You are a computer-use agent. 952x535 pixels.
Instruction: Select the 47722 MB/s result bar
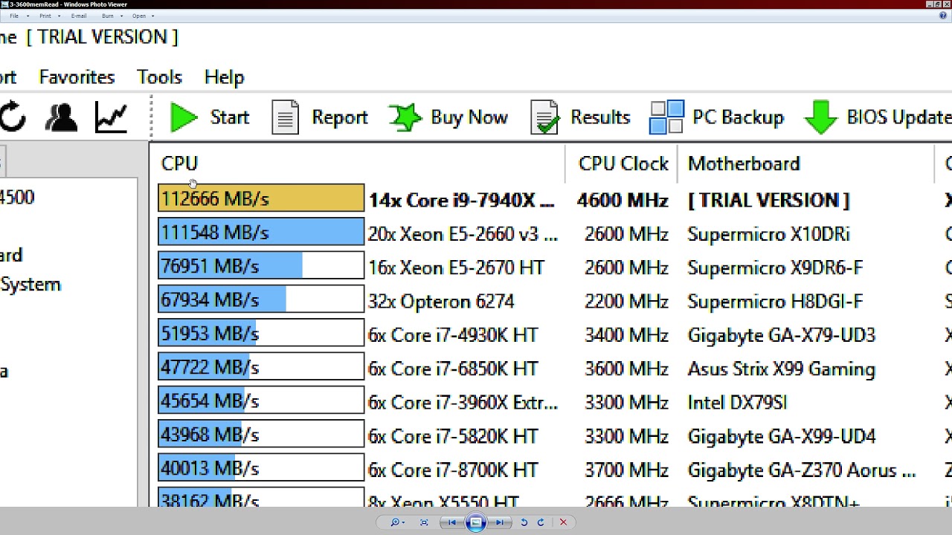261,367
